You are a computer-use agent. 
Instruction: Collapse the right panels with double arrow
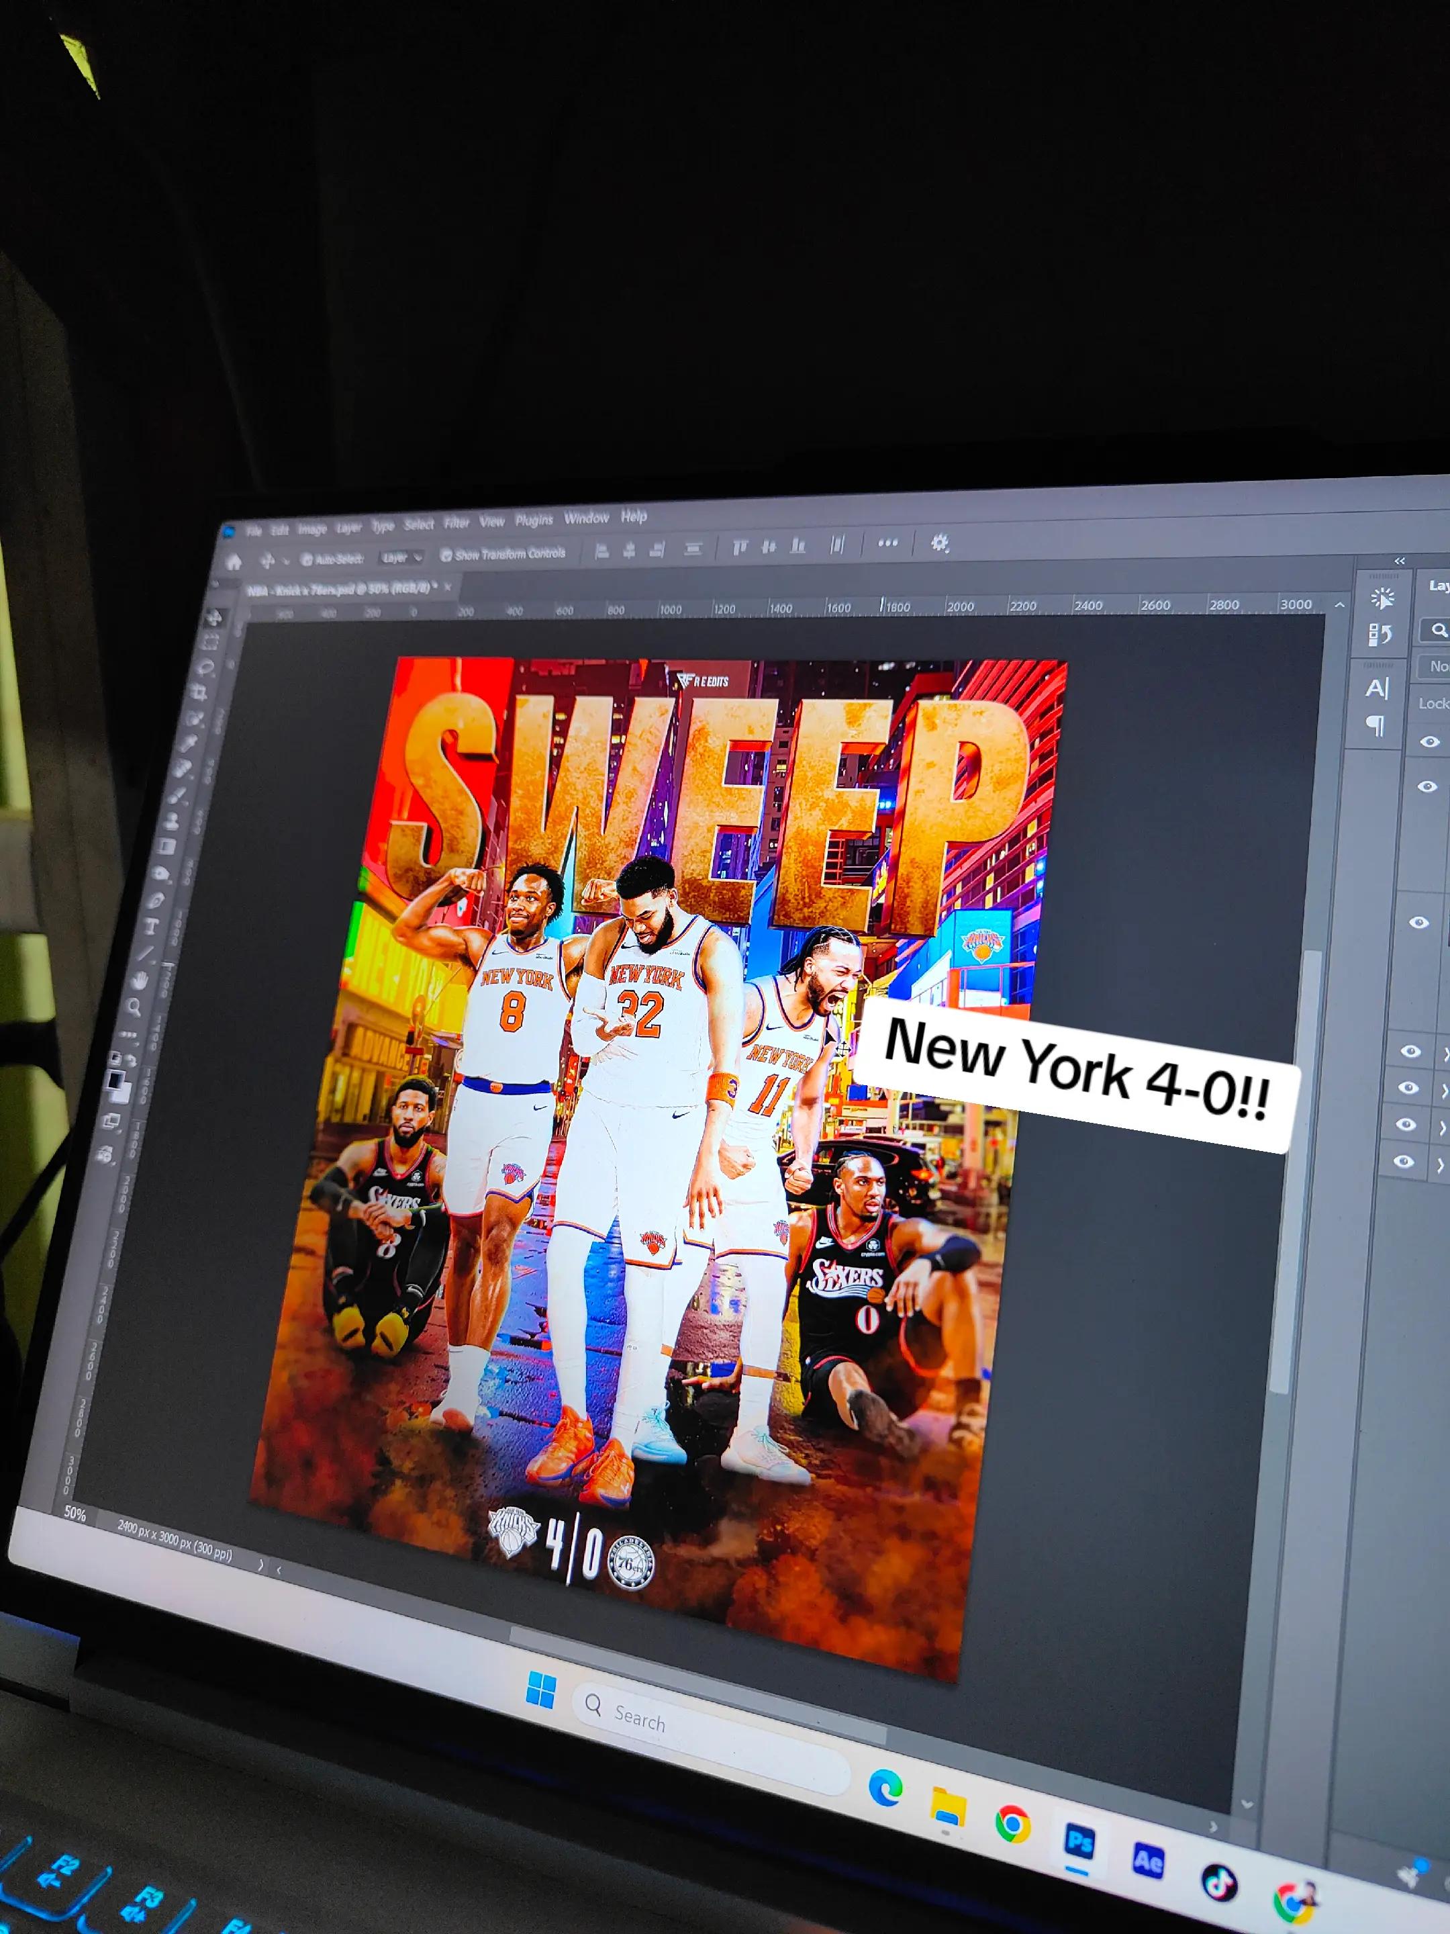coord(1399,561)
